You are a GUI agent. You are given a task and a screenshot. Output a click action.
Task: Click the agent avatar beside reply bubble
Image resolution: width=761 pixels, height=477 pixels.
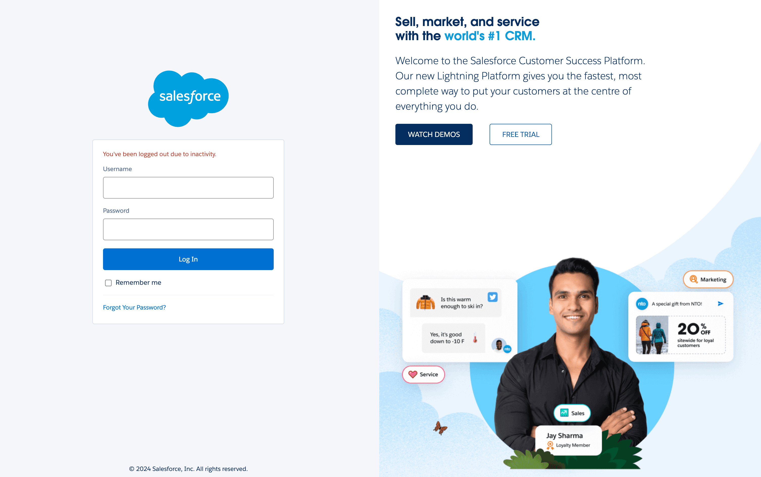coord(499,345)
